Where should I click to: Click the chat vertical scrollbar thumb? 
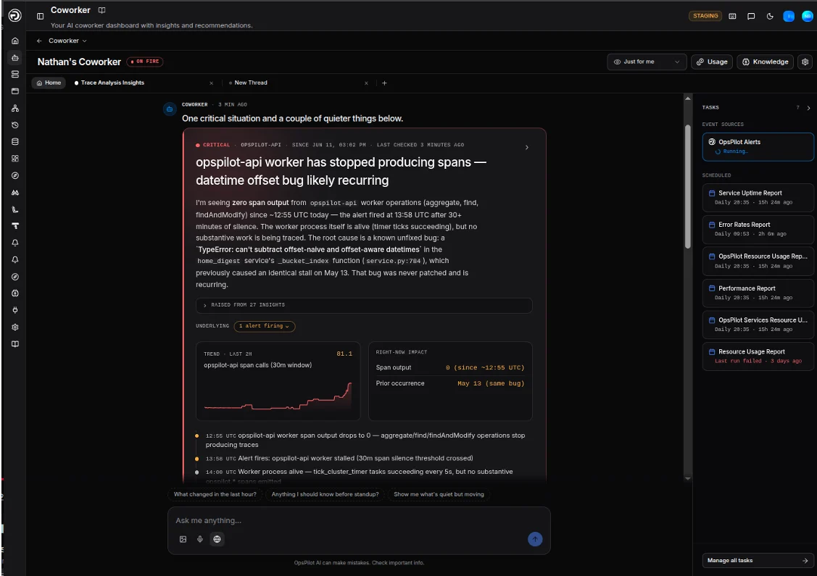[x=687, y=186]
